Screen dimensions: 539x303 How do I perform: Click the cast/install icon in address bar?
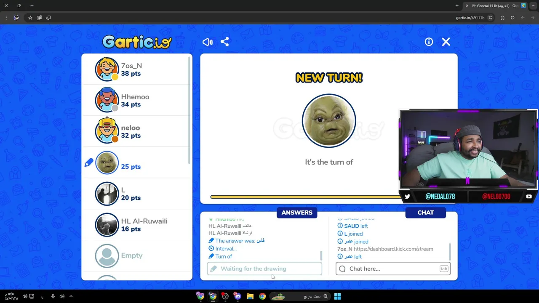click(x=48, y=18)
